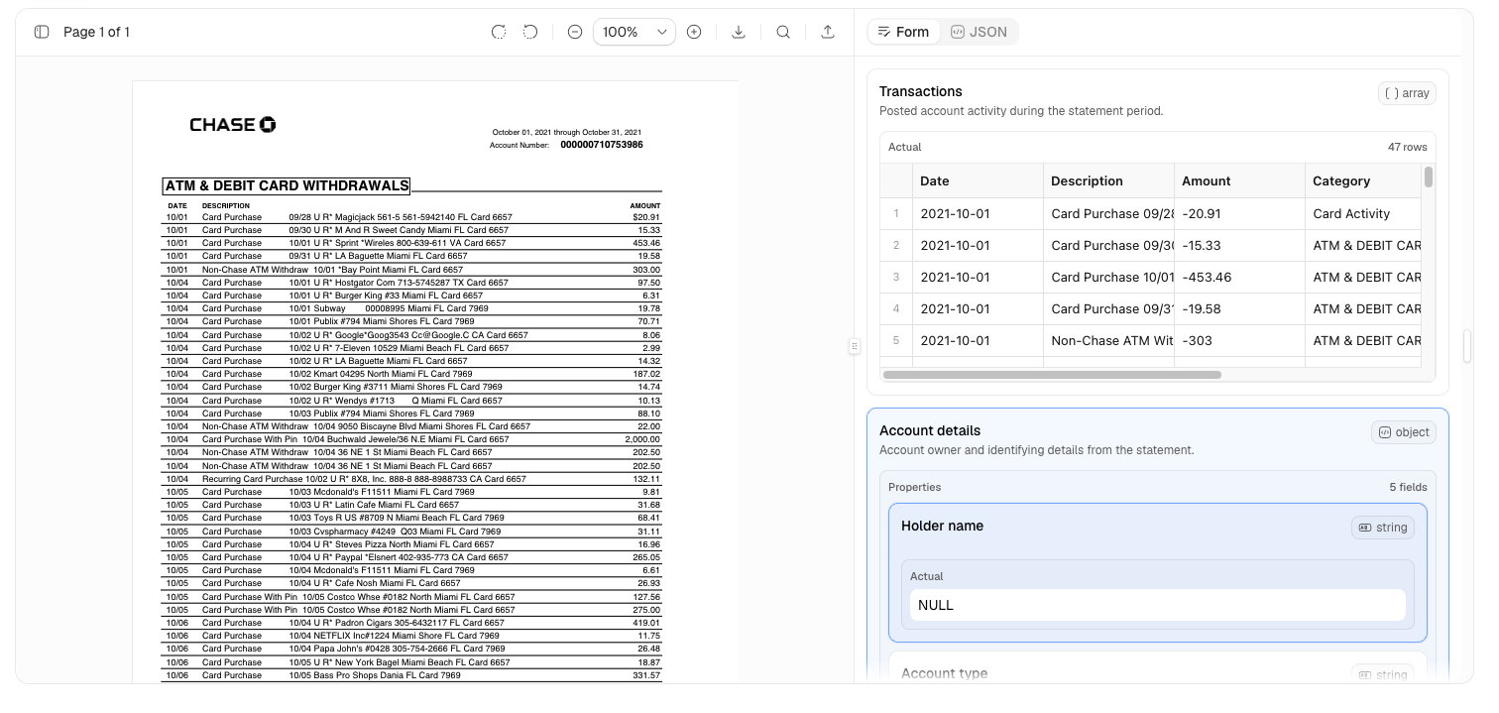This screenshot has height=713, width=1499.
Task: Click the transactions table horizontal scrollbar
Action: coord(1052,375)
